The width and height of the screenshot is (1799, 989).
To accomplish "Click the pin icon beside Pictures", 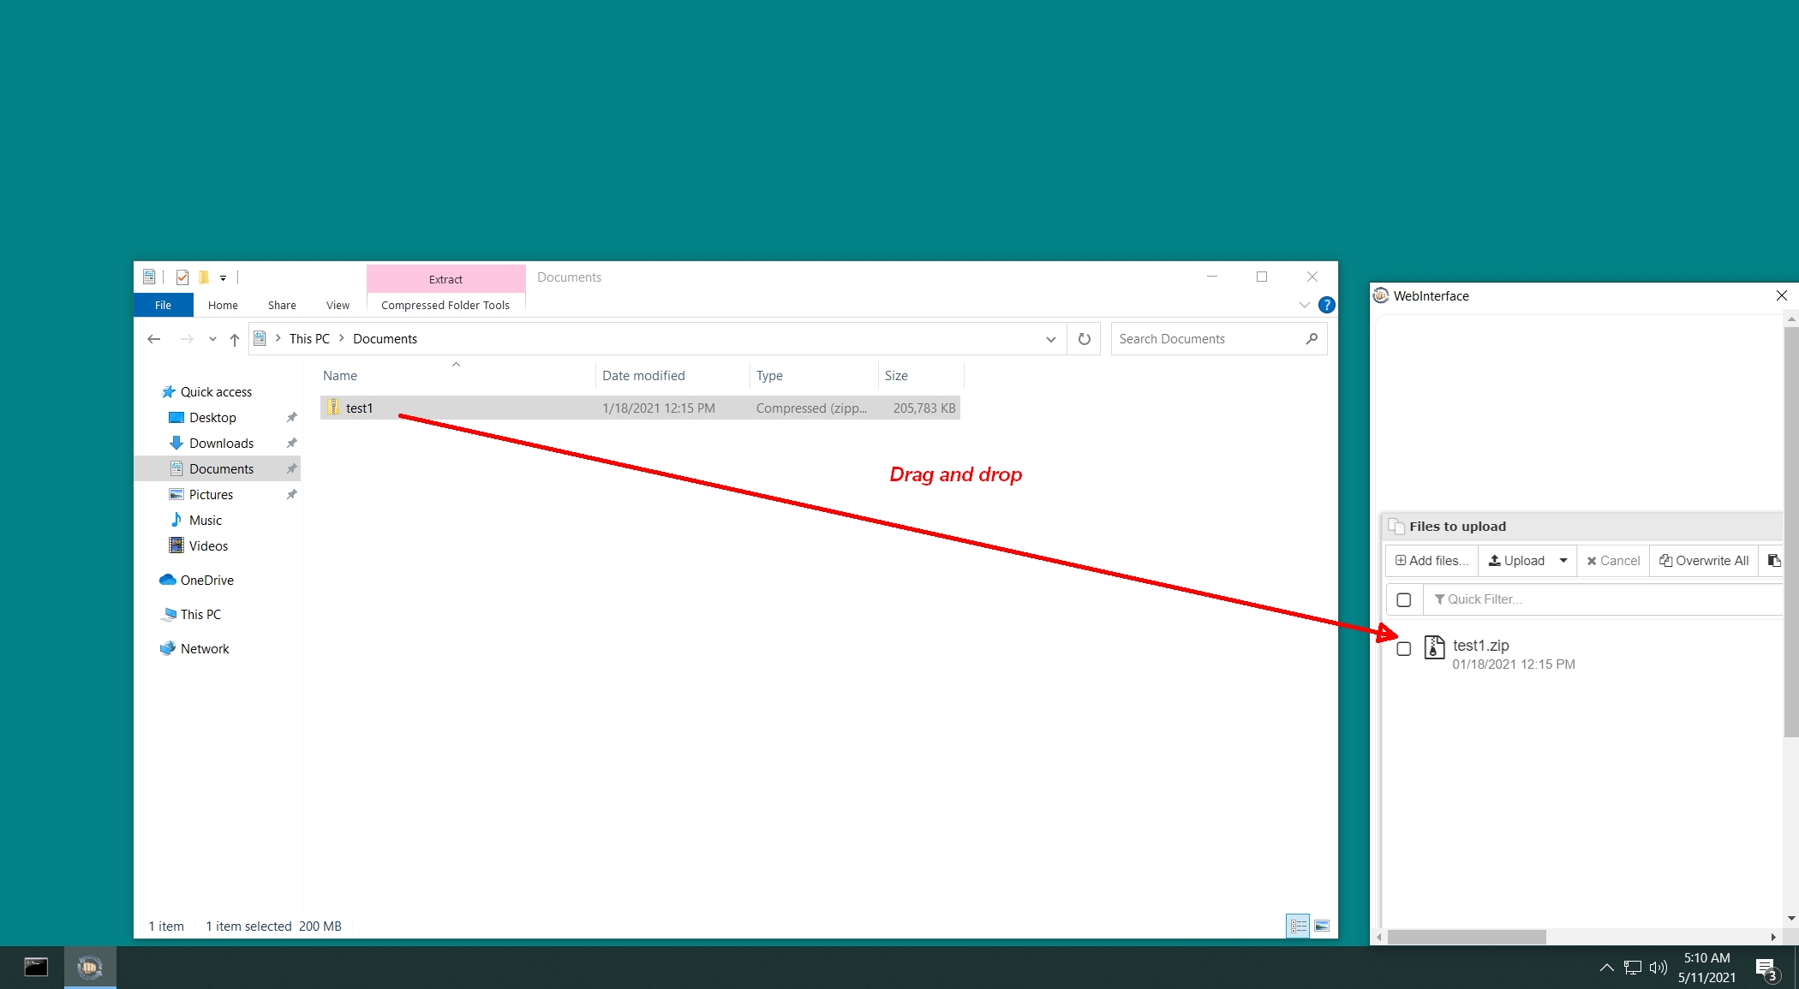I will coord(291,495).
